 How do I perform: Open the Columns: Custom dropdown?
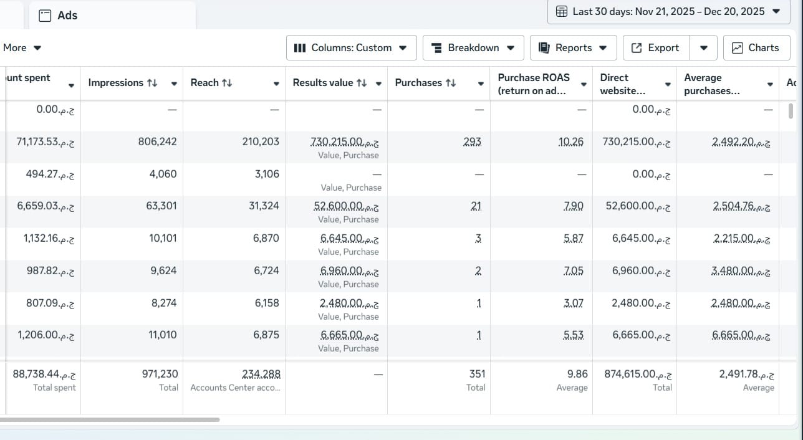(x=350, y=48)
